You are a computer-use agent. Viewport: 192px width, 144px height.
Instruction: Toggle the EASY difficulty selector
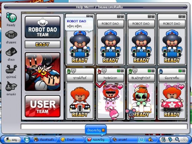tap(43, 45)
